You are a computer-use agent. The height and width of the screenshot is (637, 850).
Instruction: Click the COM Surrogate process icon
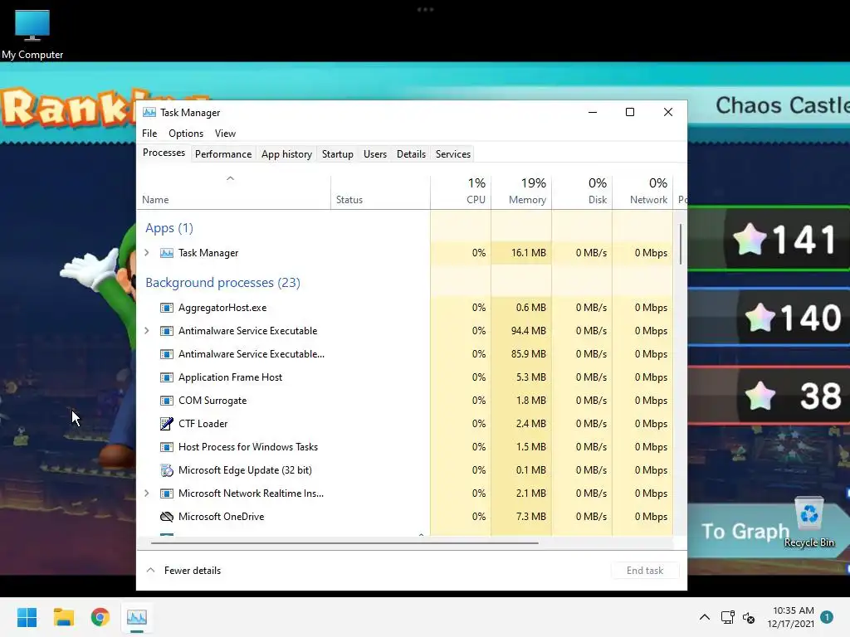(166, 401)
